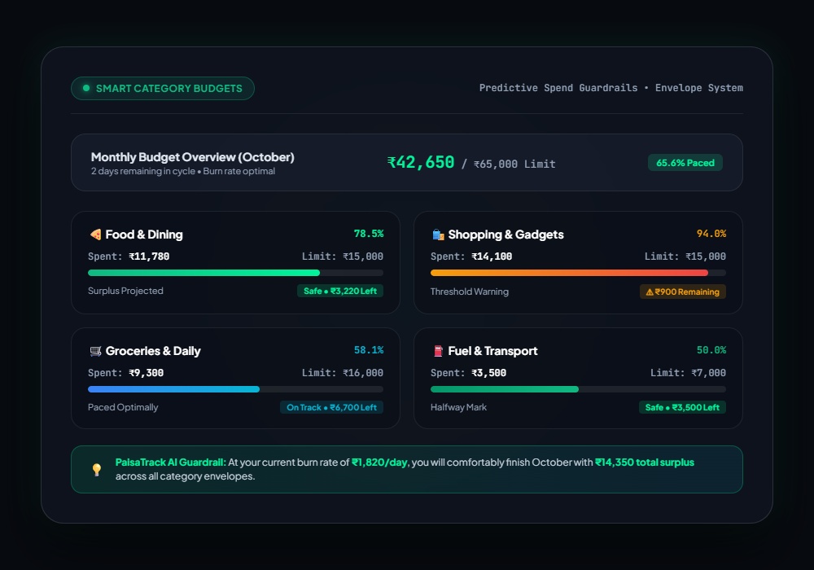Click the 65.6% Paced badge
Viewport: 814px width, 570px height.
[x=685, y=163]
